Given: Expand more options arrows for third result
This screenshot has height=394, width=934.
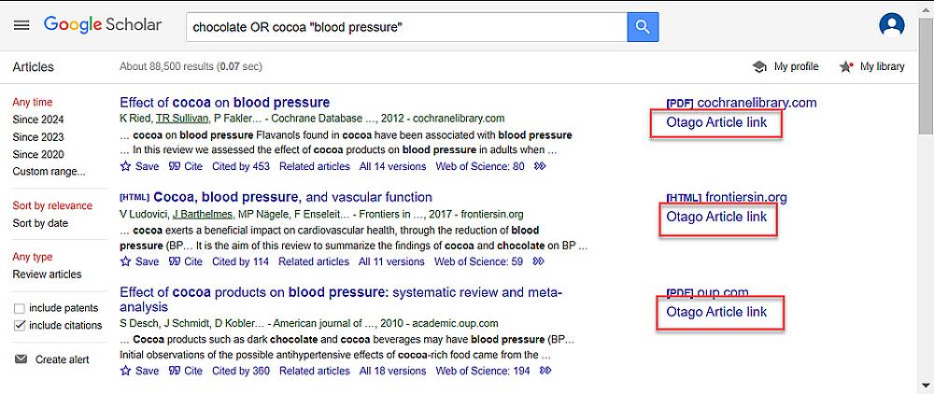Looking at the screenshot, I should pos(545,371).
